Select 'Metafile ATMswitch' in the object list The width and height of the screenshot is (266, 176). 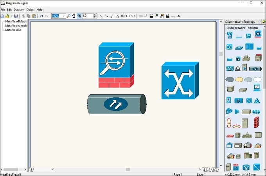click(16, 22)
